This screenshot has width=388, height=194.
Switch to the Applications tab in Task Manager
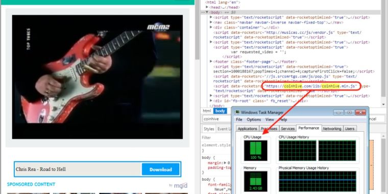coord(247,129)
